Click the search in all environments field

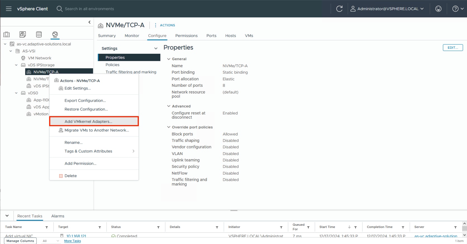pyautogui.click(x=89, y=9)
